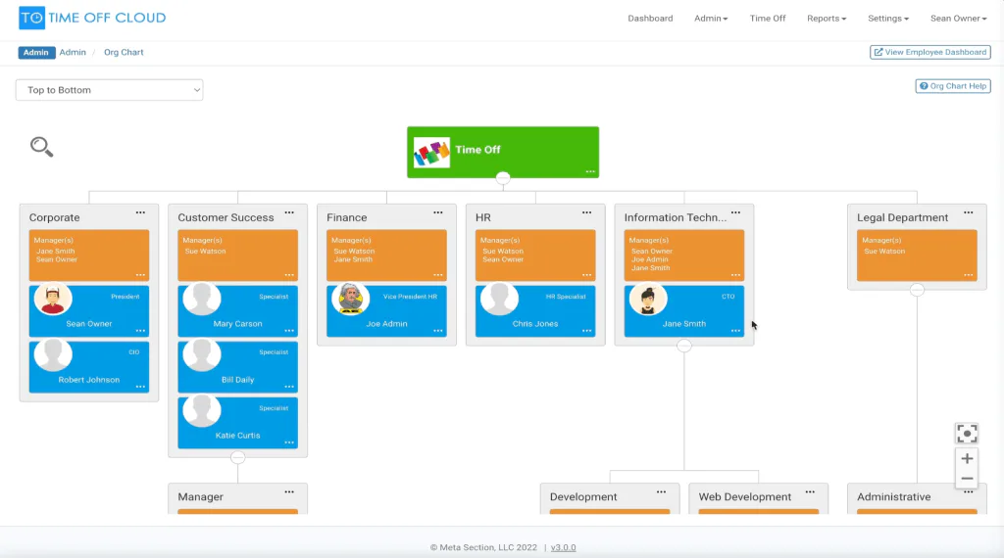The height and width of the screenshot is (558, 1004).
Task: Click the View Employee Dashboard button
Action: (x=929, y=53)
